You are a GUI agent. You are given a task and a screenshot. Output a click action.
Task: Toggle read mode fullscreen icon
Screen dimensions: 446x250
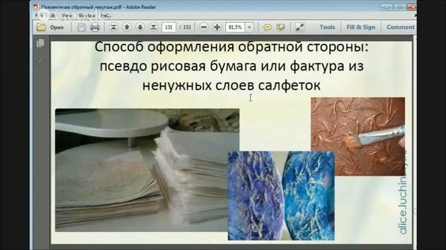click(300, 27)
